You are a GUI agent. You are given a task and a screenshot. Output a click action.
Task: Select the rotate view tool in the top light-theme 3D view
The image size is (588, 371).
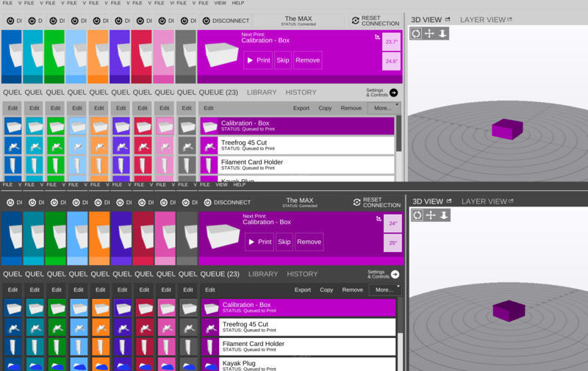coord(416,34)
